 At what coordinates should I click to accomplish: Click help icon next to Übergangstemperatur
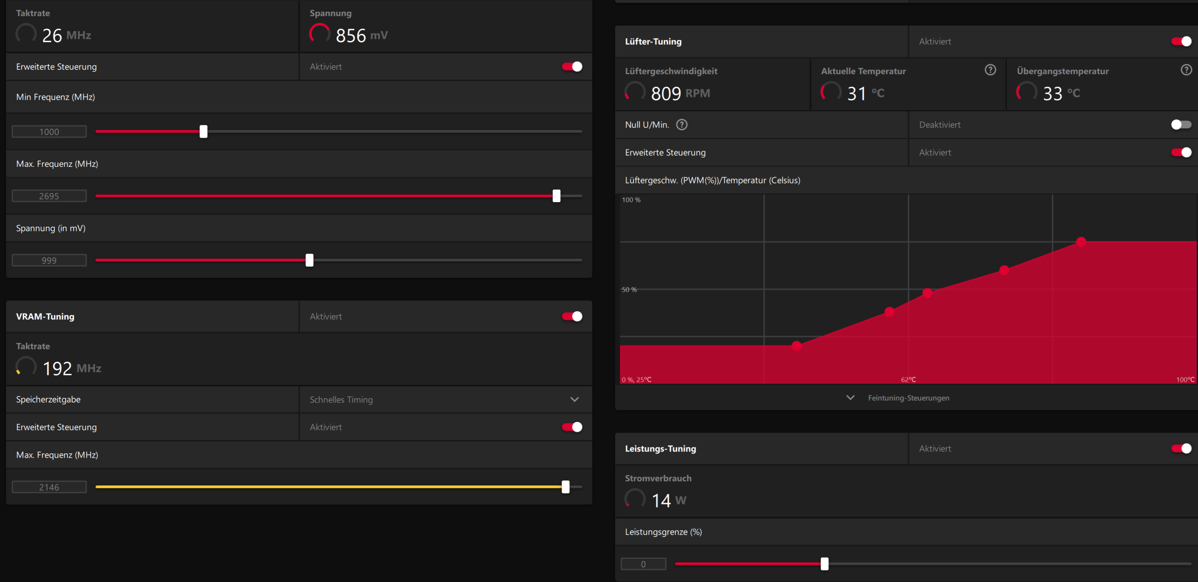pyautogui.click(x=1186, y=70)
